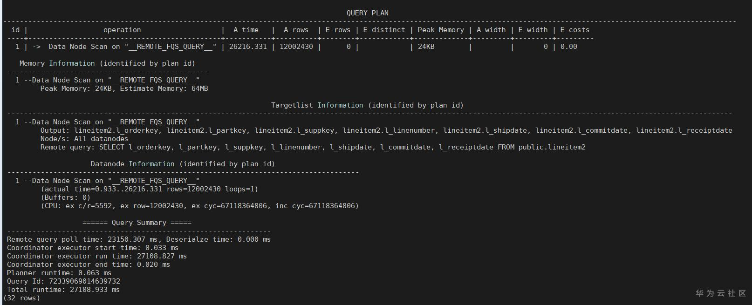The width and height of the screenshot is (752, 305).
Task: Click the actual time line under Datanode Information
Action: (x=149, y=189)
